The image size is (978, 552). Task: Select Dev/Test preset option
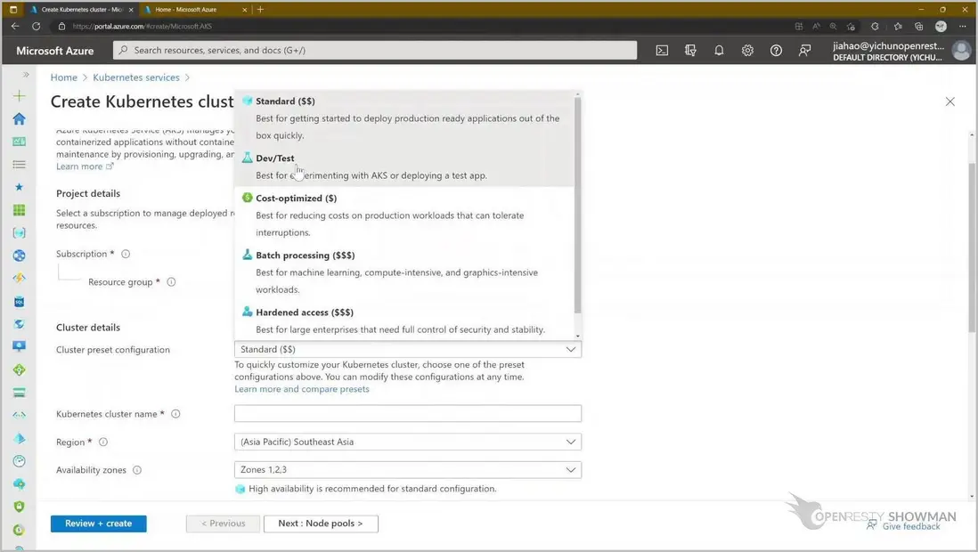[x=403, y=166]
